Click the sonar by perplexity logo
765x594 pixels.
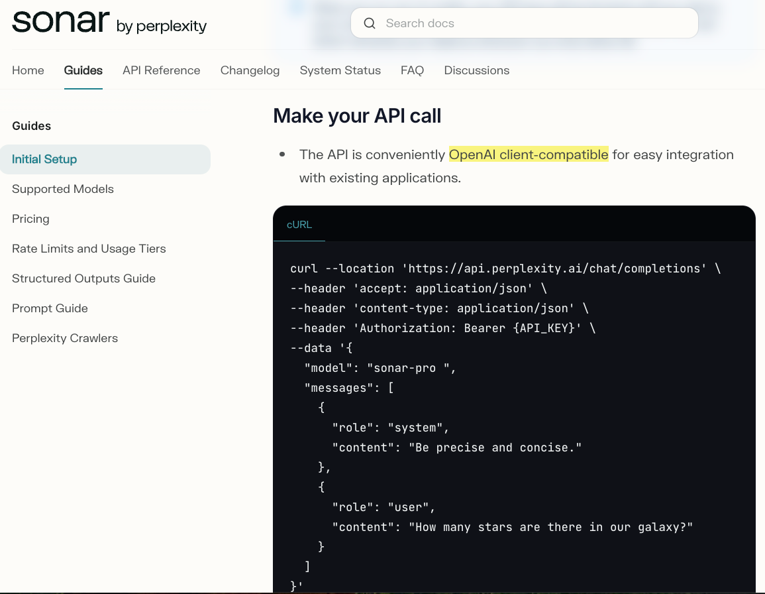coord(109,22)
